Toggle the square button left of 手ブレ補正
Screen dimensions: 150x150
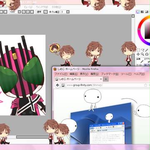click(45, 12)
